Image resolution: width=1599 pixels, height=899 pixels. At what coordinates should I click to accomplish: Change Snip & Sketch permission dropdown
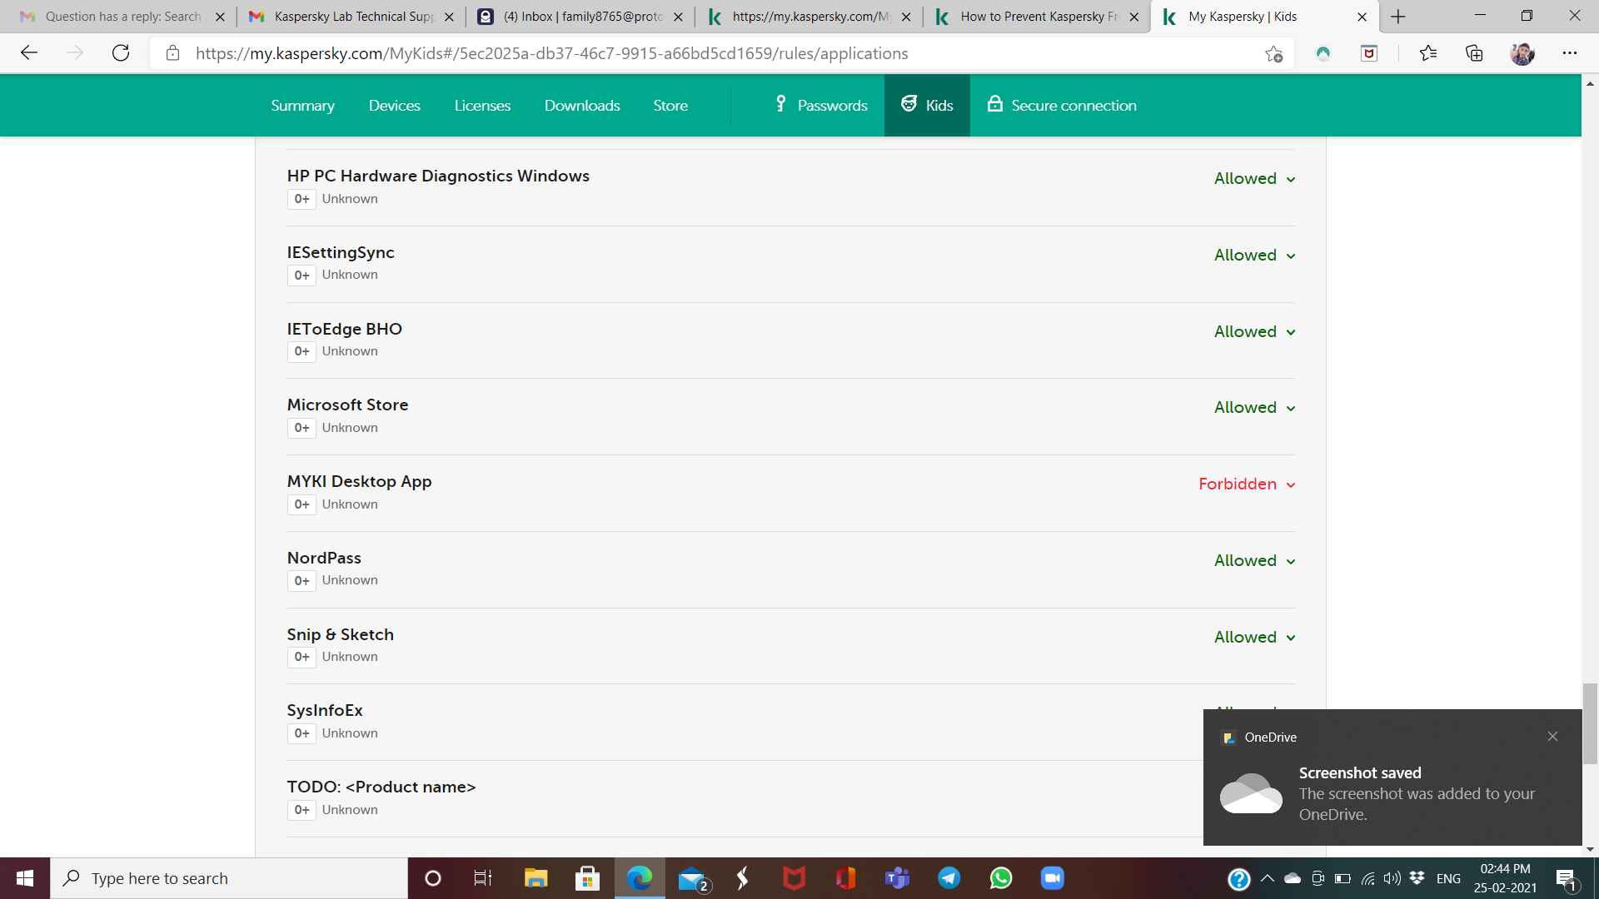pos(1254,638)
